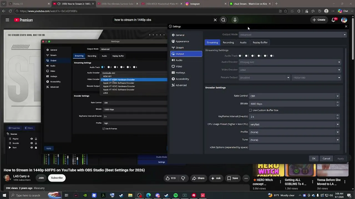Switch to the Recording tab in Output settings
This screenshot has height=199, width=355.
(228, 43)
